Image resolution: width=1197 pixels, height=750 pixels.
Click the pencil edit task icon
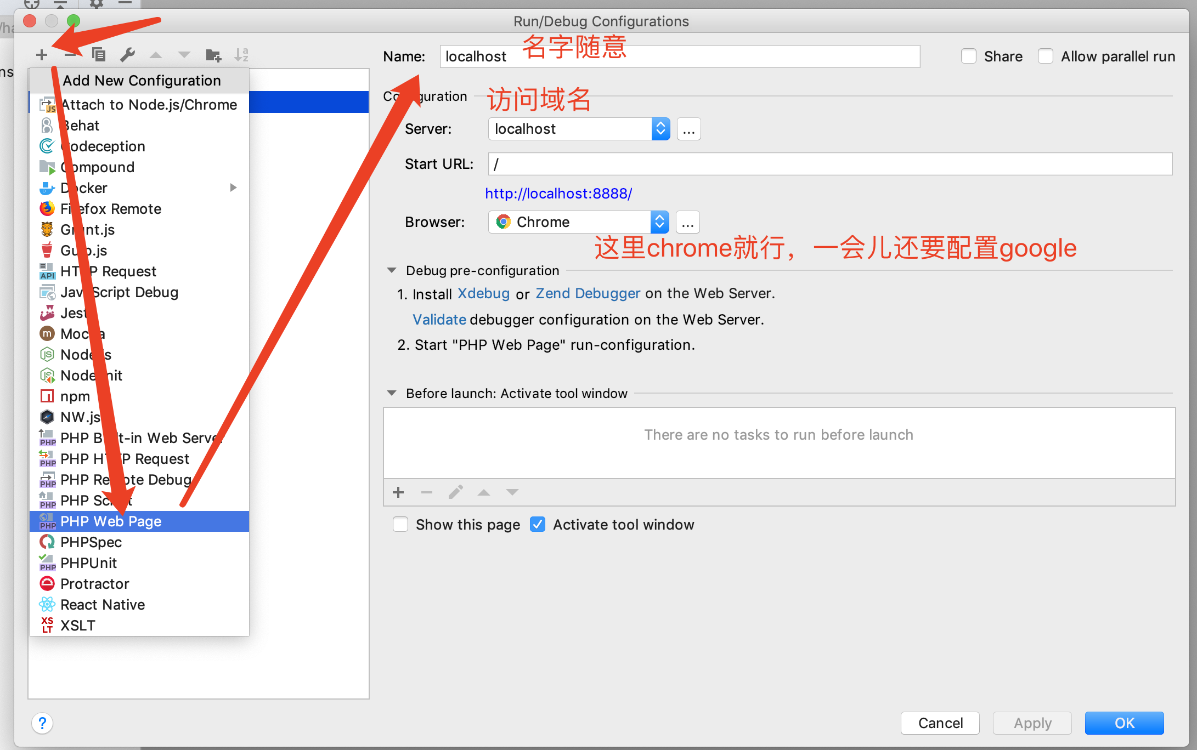coord(455,492)
